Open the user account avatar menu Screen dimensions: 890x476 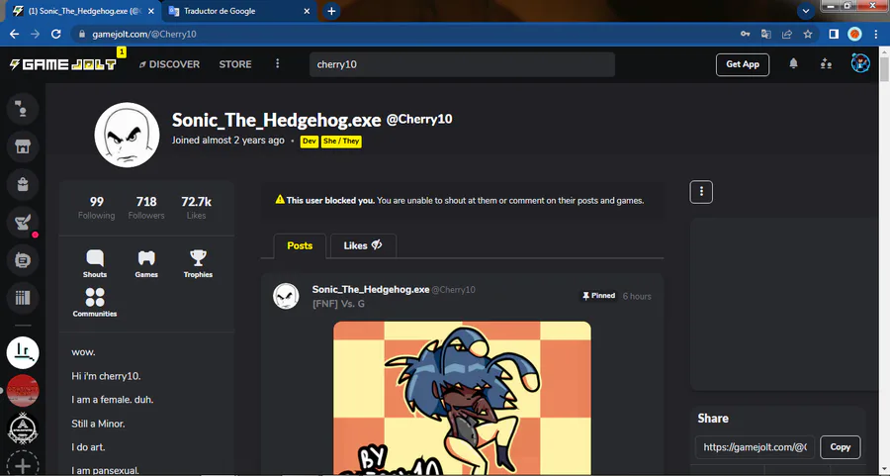(x=860, y=63)
